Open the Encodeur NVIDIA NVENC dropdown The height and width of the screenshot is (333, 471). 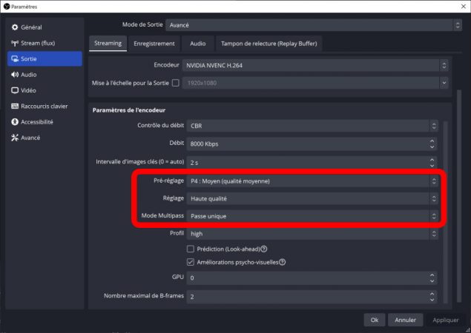(315, 65)
